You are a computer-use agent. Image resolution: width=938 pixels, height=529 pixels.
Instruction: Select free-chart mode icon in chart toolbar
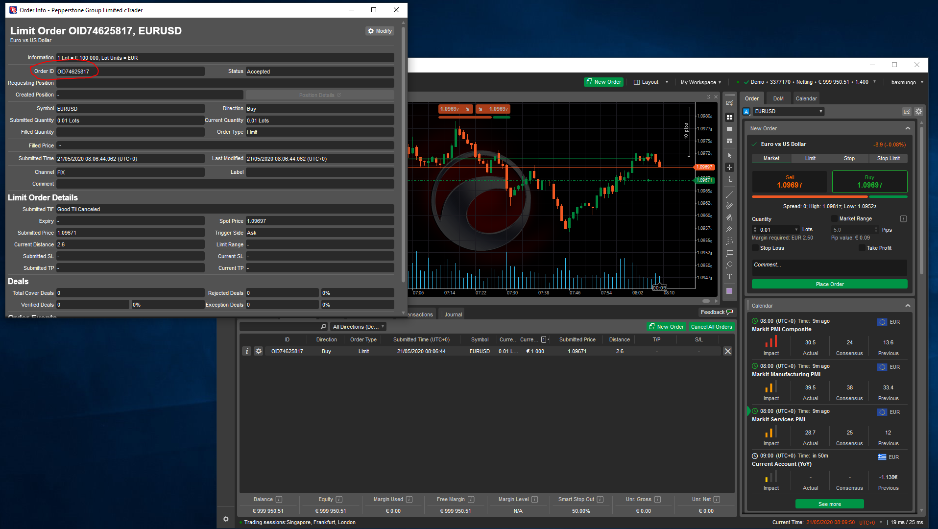[x=729, y=141]
